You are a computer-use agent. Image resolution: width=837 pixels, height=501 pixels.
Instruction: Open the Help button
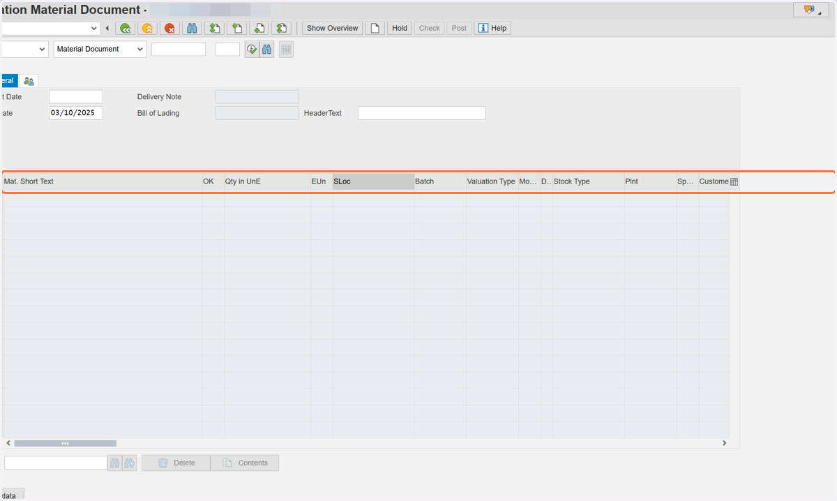[x=492, y=29]
